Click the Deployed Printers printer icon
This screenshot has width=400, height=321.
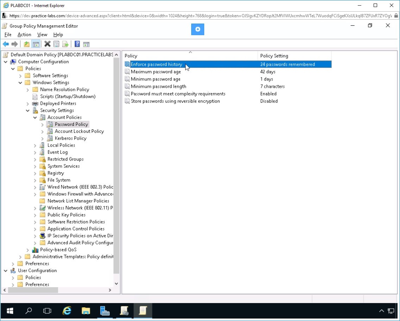point(35,103)
